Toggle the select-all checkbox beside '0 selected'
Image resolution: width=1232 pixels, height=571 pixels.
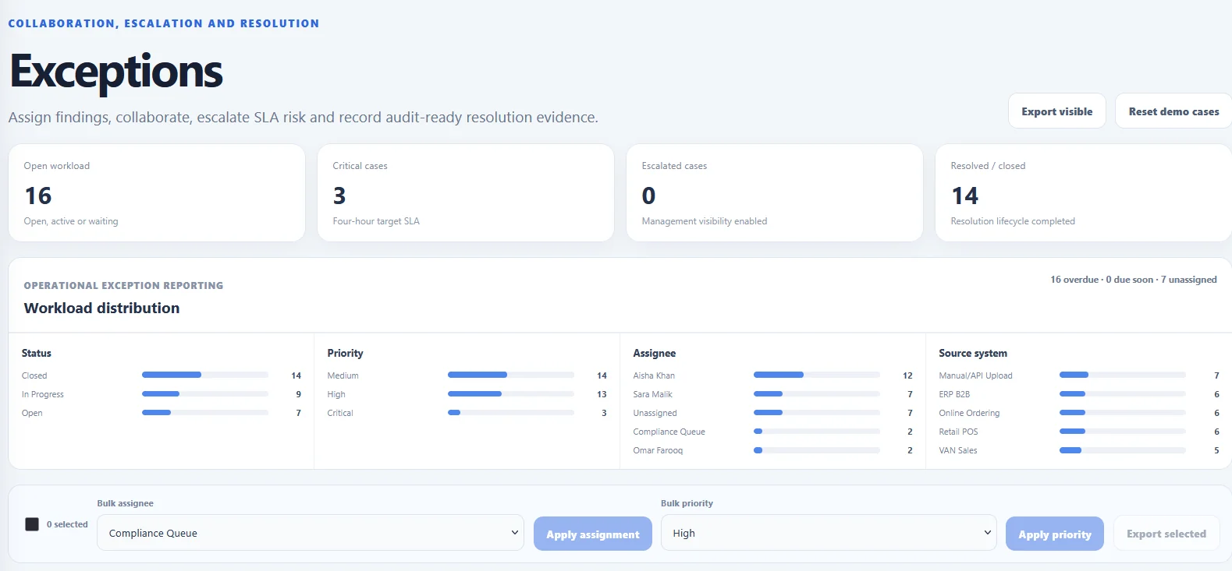point(32,524)
